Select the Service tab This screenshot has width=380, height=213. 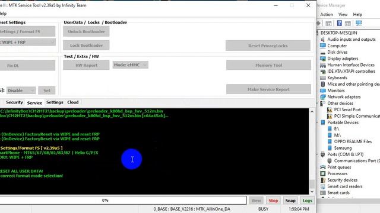click(34, 103)
